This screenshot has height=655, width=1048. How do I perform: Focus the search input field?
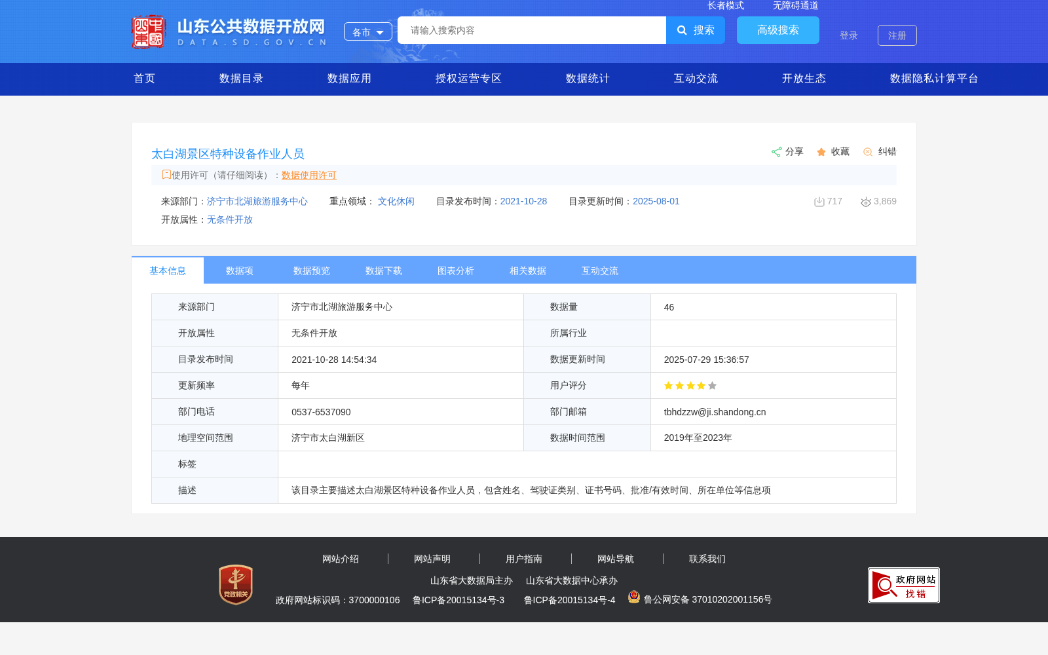[532, 30]
